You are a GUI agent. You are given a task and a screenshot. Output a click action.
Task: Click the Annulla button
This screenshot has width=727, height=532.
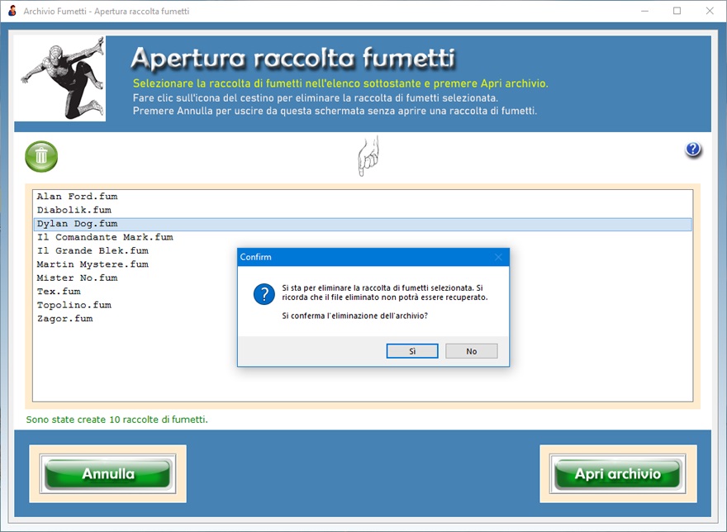108,473
